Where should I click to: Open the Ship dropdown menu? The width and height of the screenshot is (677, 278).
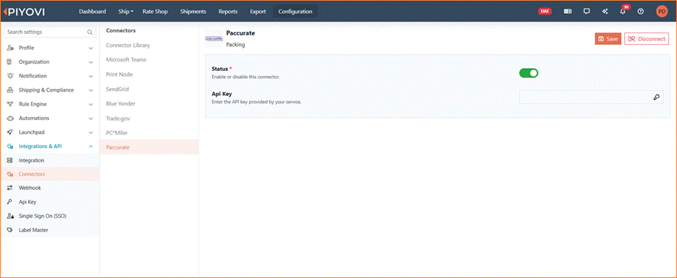126,12
